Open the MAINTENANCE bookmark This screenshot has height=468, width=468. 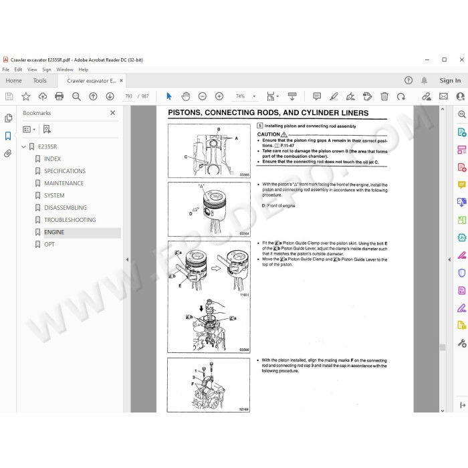(x=64, y=183)
